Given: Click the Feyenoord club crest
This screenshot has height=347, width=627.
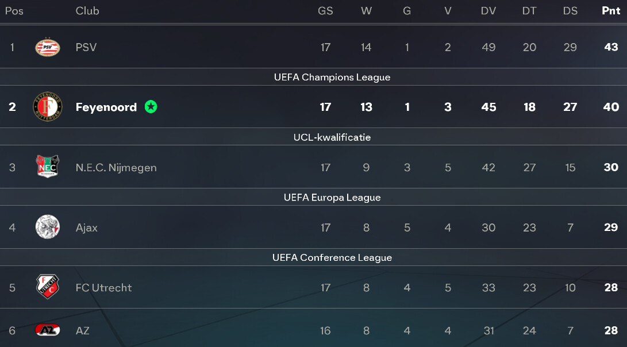Looking at the screenshot, I should pyautogui.click(x=47, y=107).
